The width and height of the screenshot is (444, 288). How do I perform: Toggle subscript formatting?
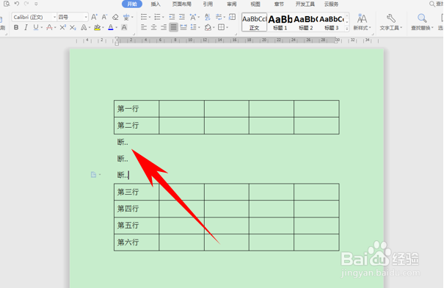[x=73, y=27]
